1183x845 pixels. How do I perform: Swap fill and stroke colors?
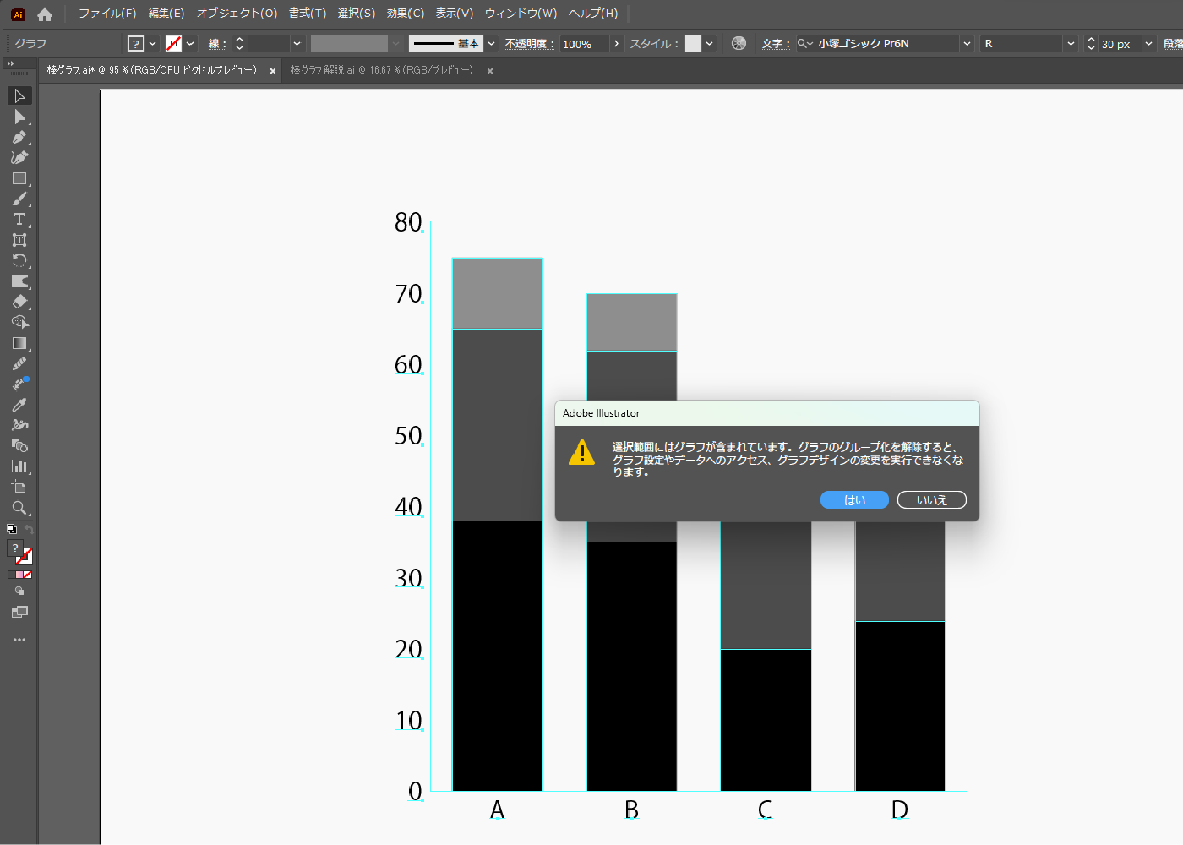tap(29, 529)
